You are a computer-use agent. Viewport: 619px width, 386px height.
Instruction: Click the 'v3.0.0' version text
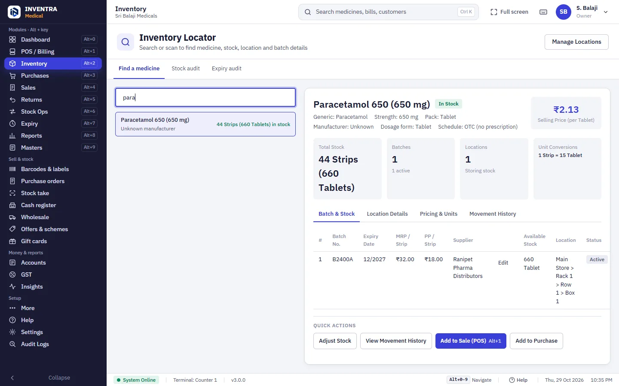tap(238, 380)
